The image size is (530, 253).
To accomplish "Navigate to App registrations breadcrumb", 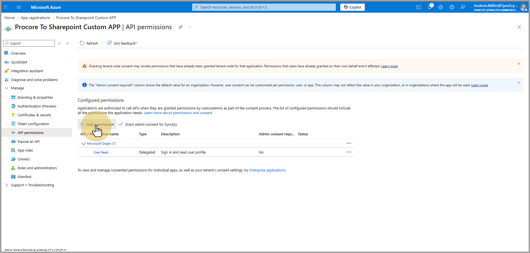I will (x=35, y=18).
